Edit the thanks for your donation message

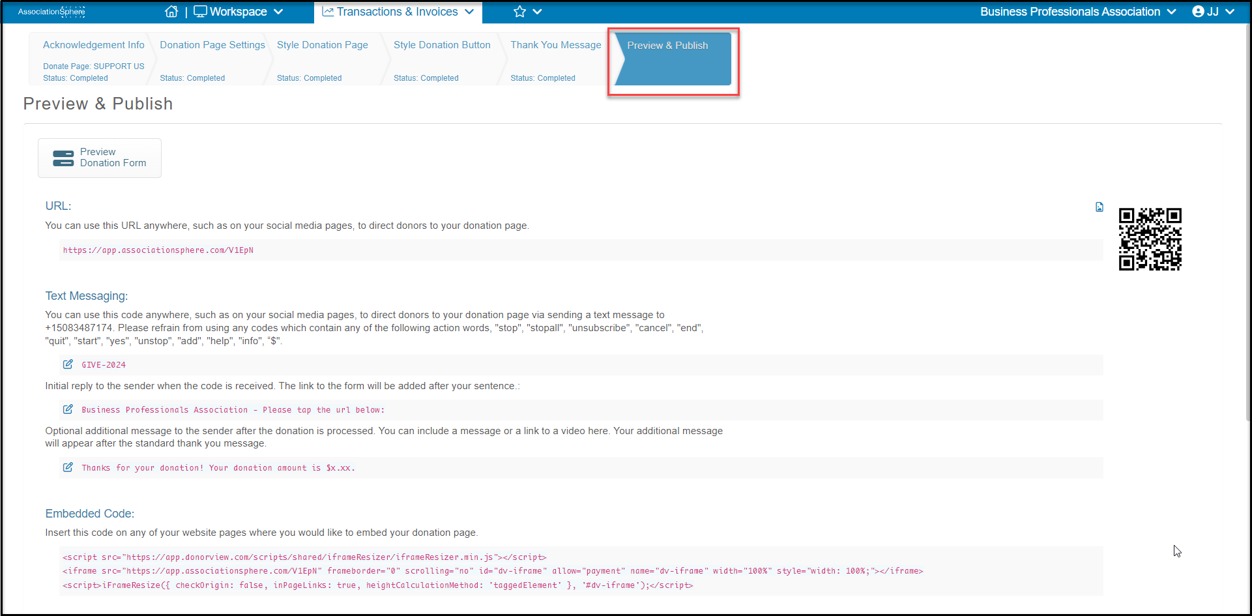(68, 467)
